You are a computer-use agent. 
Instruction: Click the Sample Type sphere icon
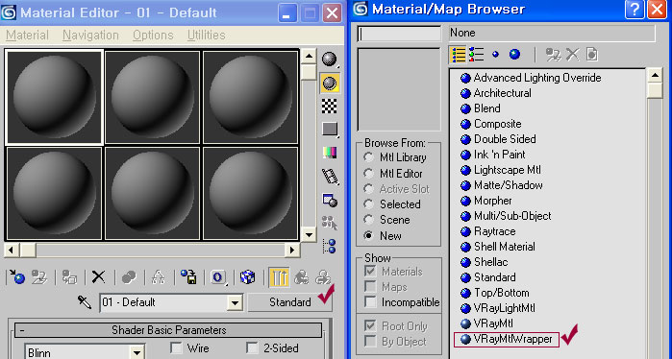coord(330,60)
